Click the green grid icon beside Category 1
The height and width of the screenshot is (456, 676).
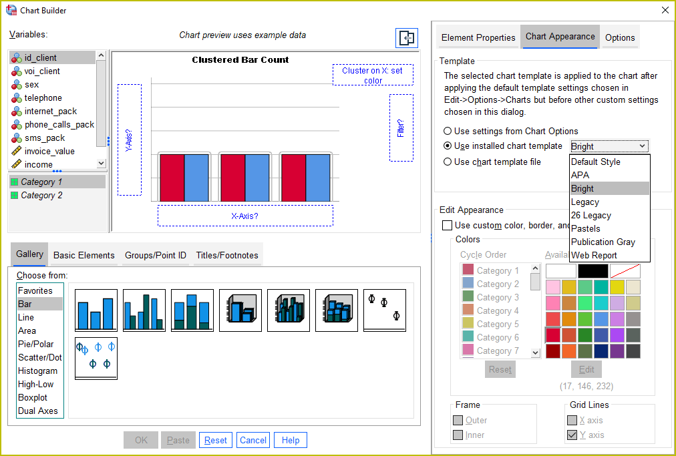(x=14, y=182)
